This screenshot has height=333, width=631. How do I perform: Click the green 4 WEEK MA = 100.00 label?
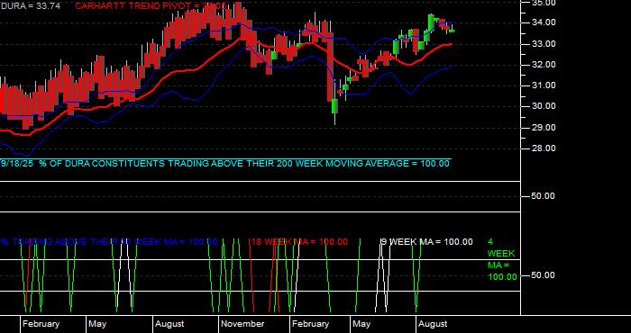(502, 259)
